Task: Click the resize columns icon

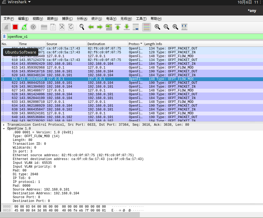Action: pos(184,27)
